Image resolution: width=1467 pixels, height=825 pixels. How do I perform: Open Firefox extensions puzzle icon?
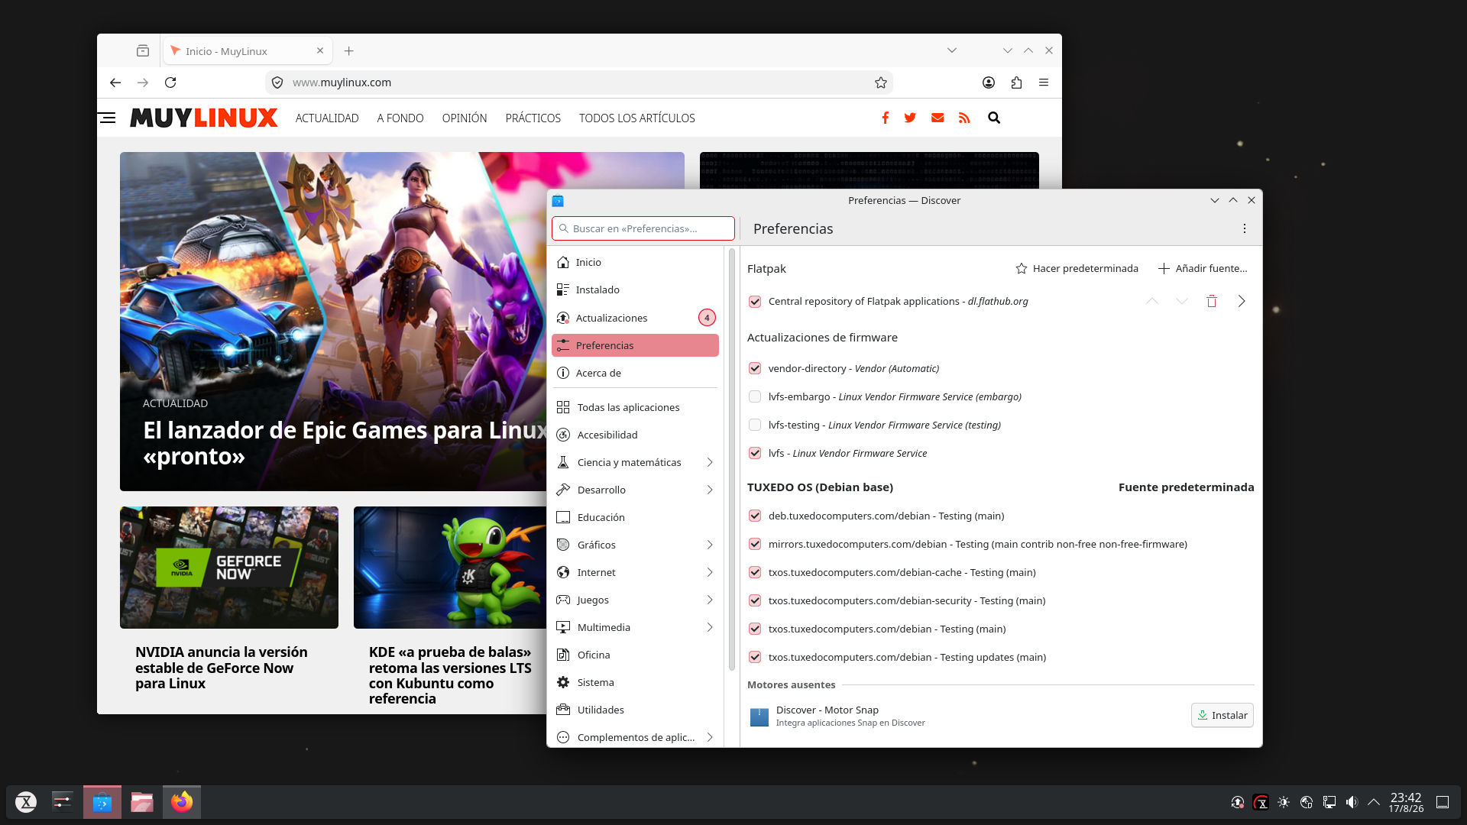coord(1016,82)
